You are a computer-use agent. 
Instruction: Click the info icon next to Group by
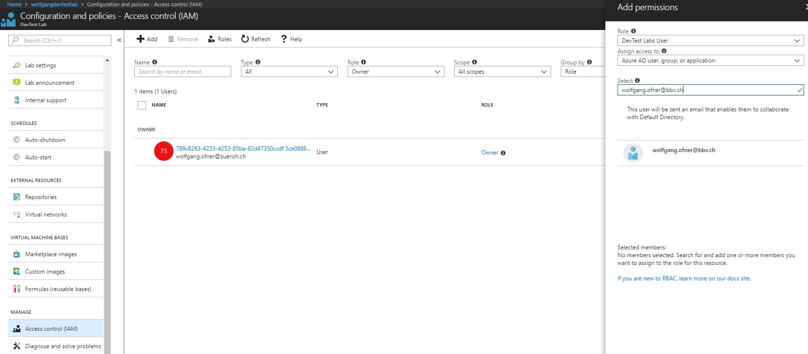click(x=589, y=62)
